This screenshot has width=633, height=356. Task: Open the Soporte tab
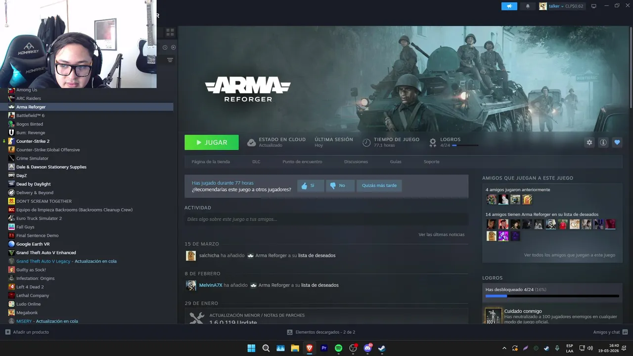point(431,162)
